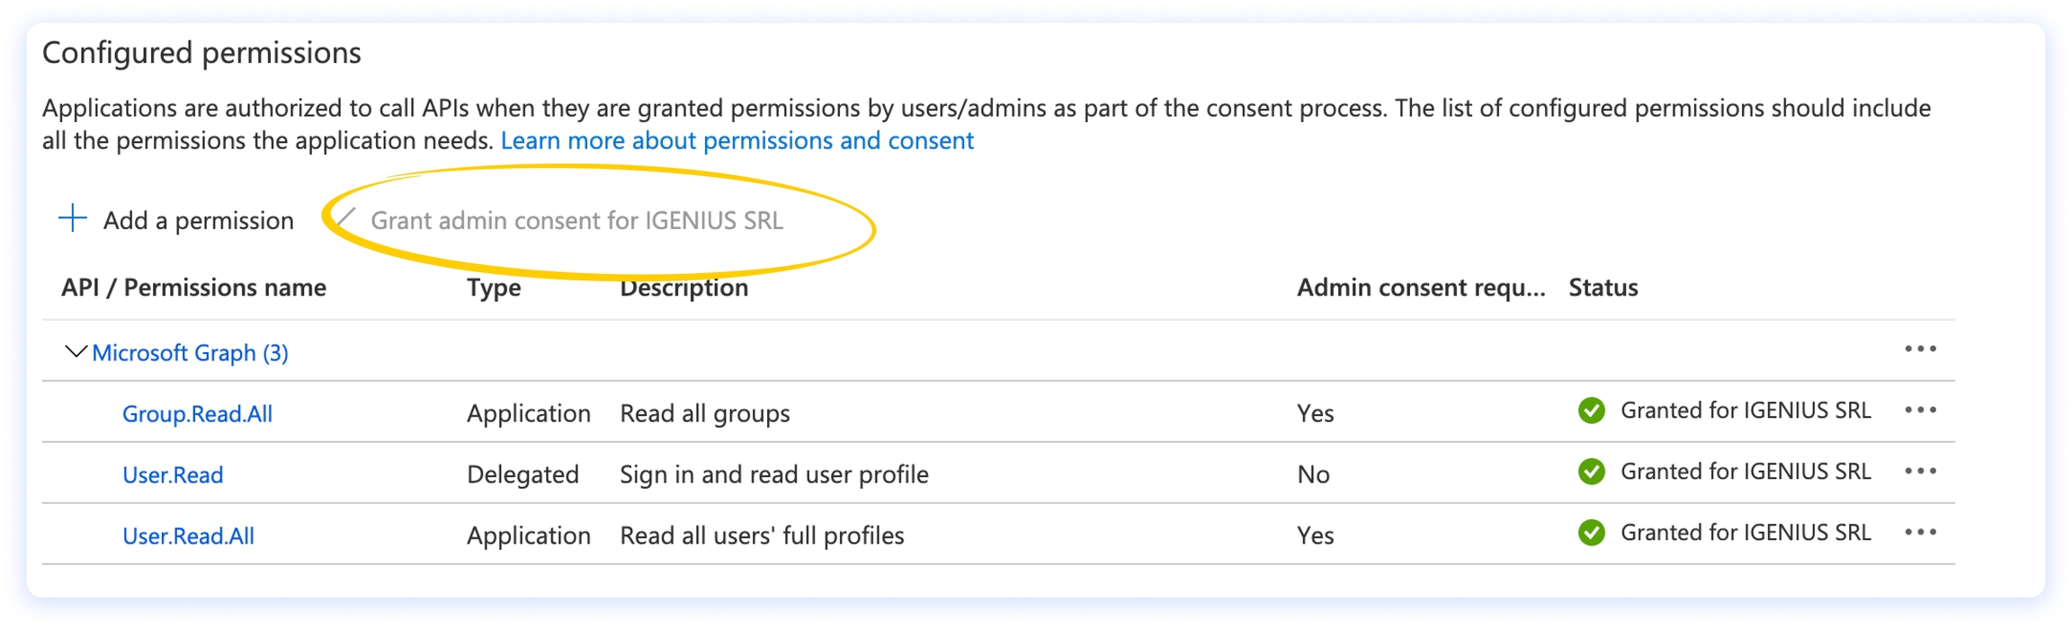Click the Admin consent required column header
The width and height of the screenshot is (2072, 628).
pos(1421,287)
